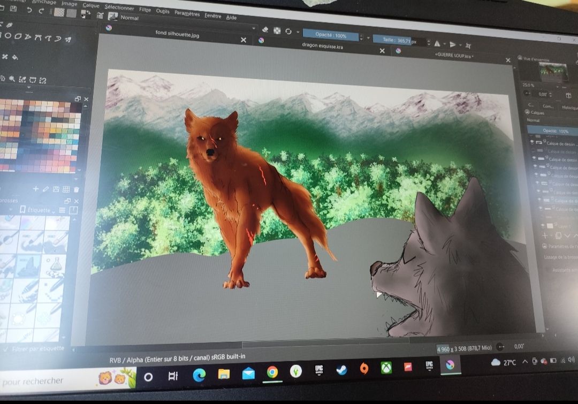Hide the first Calque de dessin layer
Screen dimensions: 578x404
[x=531, y=142]
